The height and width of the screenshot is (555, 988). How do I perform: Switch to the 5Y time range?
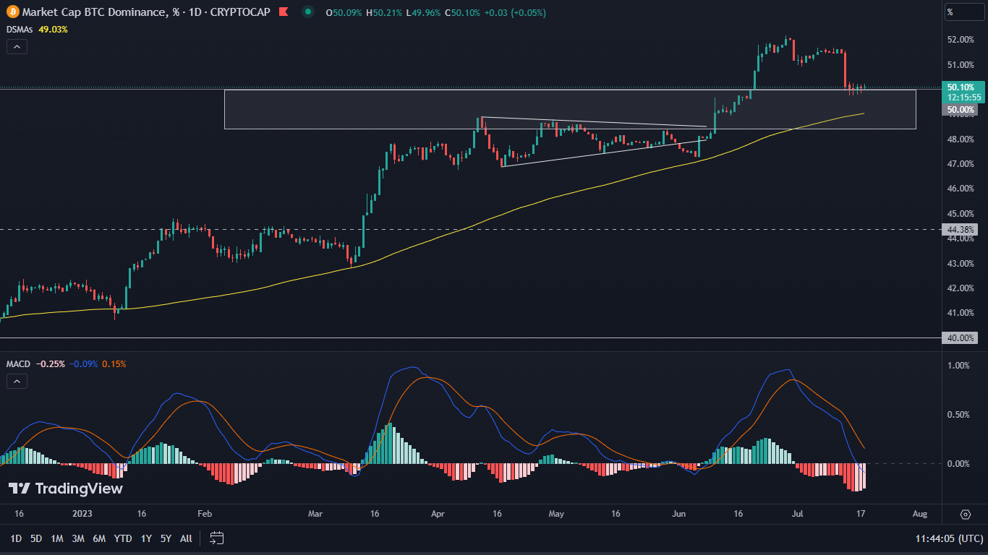(x=166, y=538)
